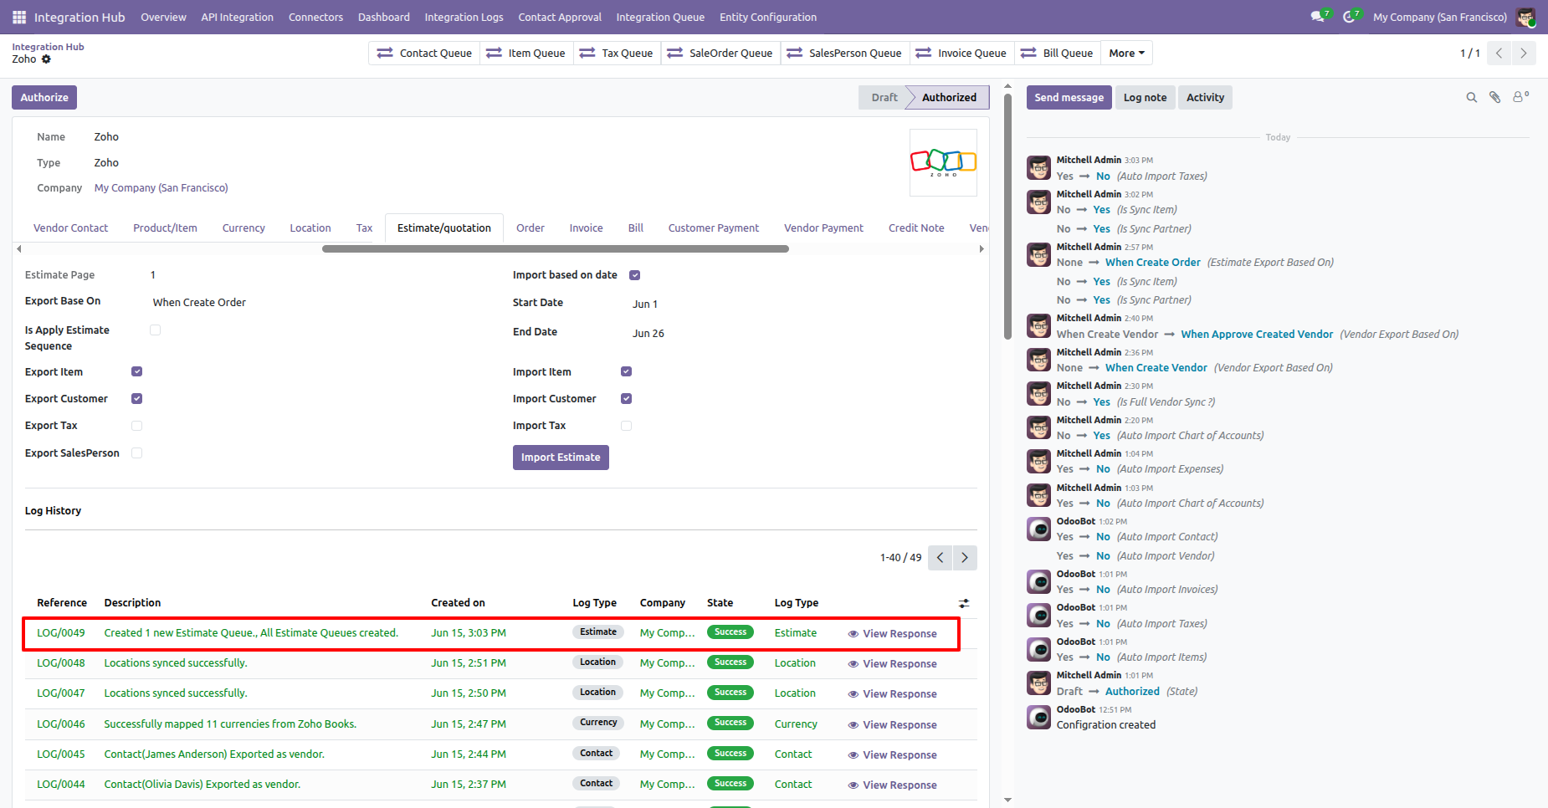Click Send message in chatter
The image size is (1548, 808).
(x=1069, y=98)
